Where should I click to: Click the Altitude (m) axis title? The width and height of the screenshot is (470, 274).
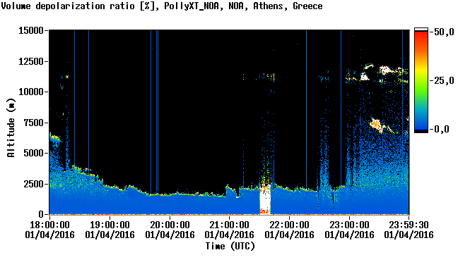point(11,128)
